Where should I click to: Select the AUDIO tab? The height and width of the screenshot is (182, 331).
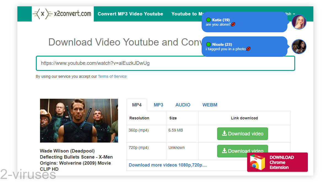coord(183,105)
